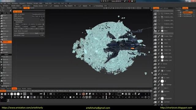Viewport: 196px width, 110px height.
Task: Click the Back button in Tool Options
Action: click(x=37, y=33)
